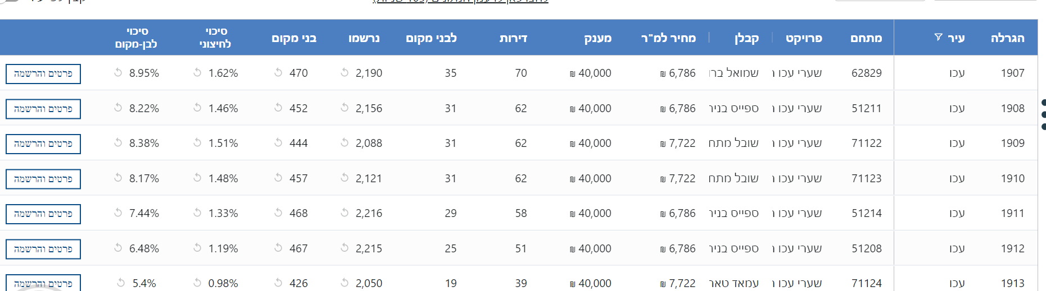Open the three-dot menu at right edge
The width and height of the screenshot is (1046, 291).
[1043, 114]
